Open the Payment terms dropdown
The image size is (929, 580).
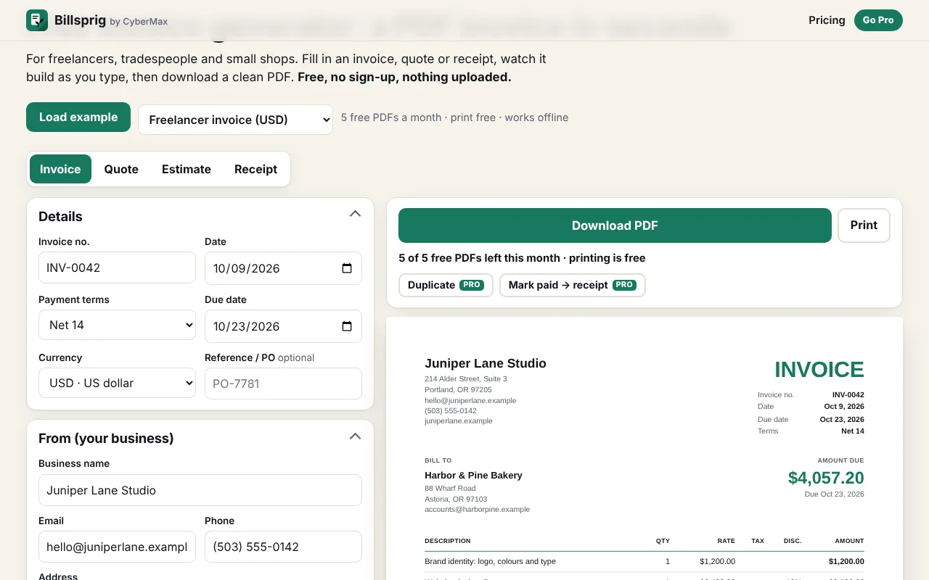[117, 326]
